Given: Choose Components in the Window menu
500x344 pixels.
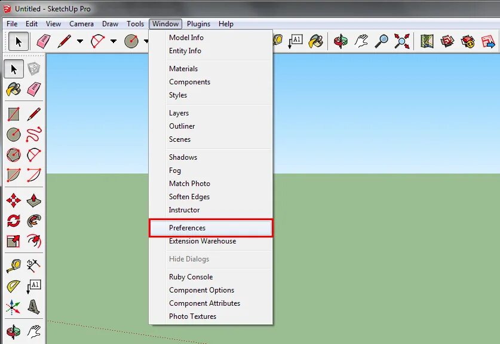Looking at the screenshot, I should [x=211, y=82].
